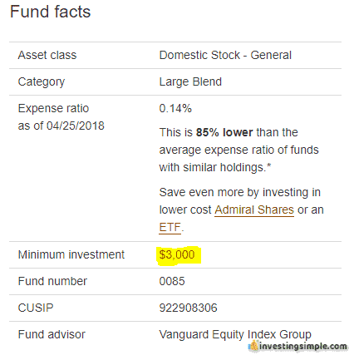The height and width of the screenshot is (355, 349).
Task: Click the as of 04/25/2018 date text
Action: [61, 126]
